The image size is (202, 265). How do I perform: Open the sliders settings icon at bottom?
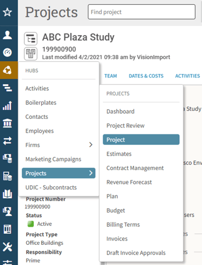point(7,262)
